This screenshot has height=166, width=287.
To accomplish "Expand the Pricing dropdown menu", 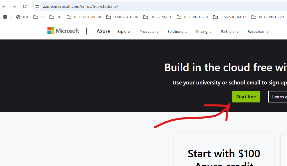I will pyautogui.click(x=204, y=32).
